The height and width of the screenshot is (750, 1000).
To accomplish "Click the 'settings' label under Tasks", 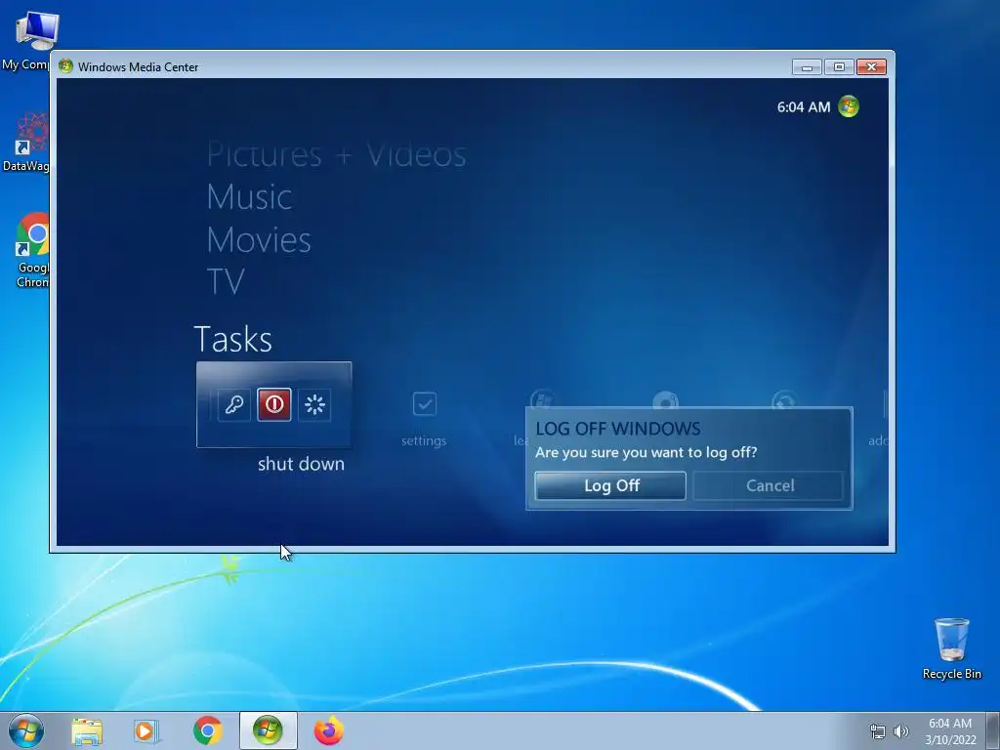I will tap(424, 440).
